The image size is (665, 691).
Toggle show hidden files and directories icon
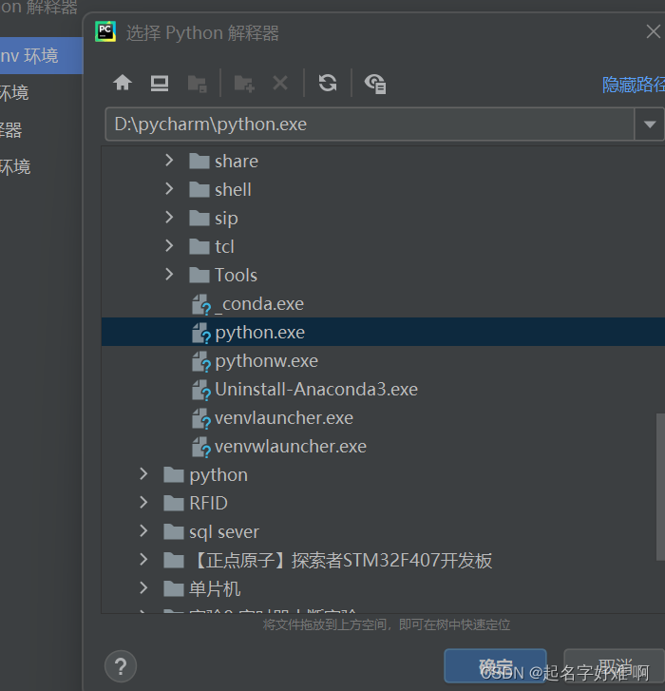[x=375, y=84]
